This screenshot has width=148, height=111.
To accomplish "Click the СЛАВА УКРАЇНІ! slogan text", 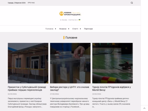I will click(x=70, y=20).
